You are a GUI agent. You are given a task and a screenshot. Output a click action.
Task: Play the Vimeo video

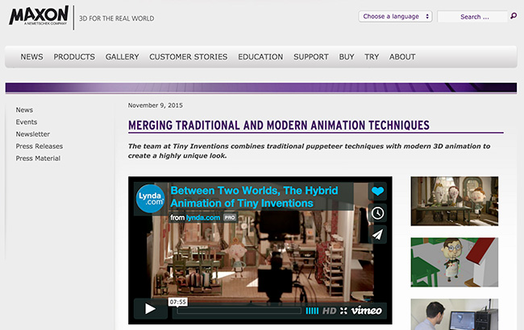[151, 309]
